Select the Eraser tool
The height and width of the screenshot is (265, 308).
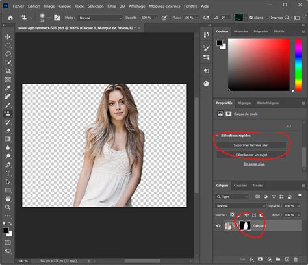click(x=8, y=131)
